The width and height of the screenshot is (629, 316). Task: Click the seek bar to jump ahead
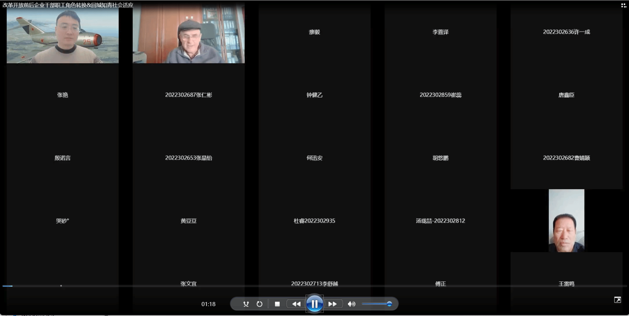coord(307,286)
